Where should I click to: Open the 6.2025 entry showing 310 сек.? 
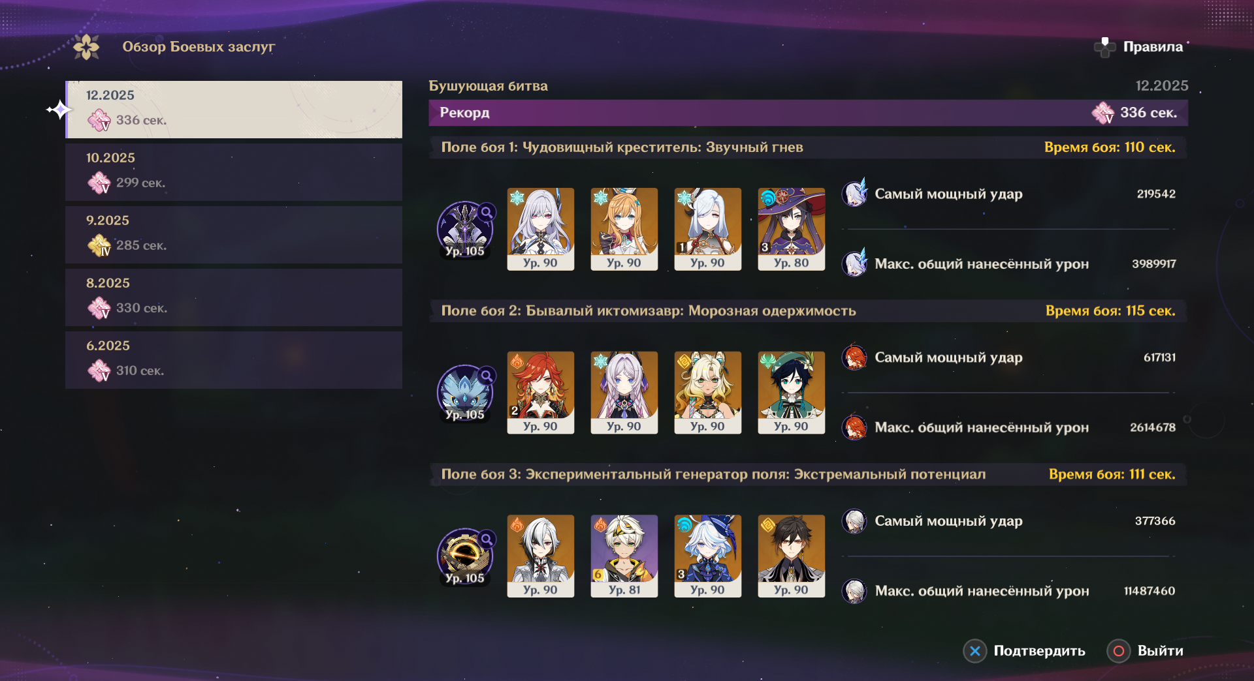tap(234, 359)
